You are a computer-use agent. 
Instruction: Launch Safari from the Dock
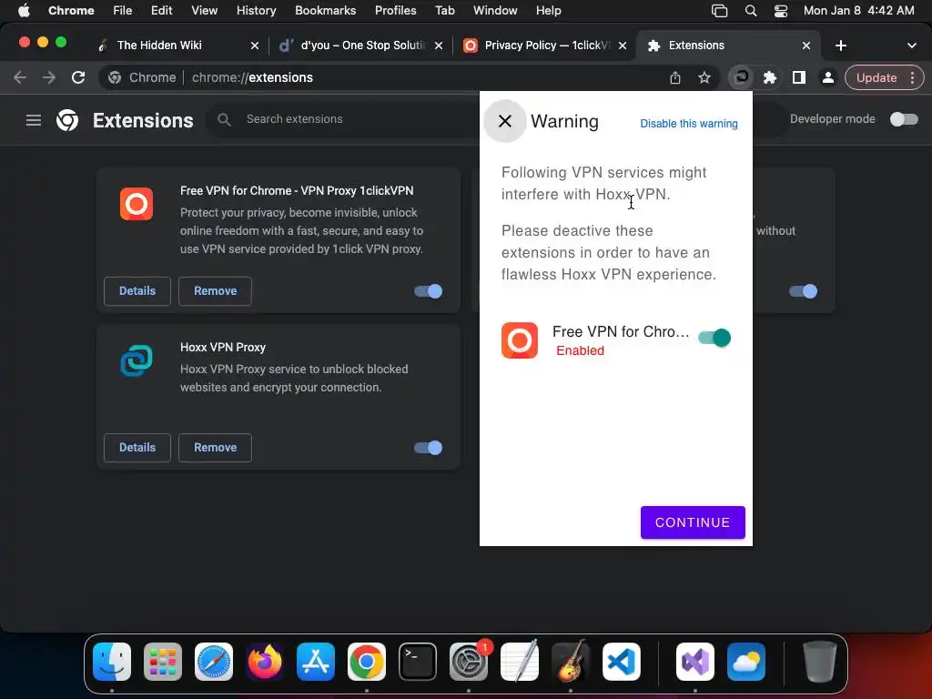click(214, 662)
